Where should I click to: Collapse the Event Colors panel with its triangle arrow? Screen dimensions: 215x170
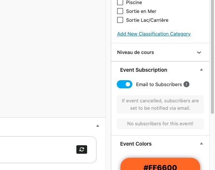201,143
